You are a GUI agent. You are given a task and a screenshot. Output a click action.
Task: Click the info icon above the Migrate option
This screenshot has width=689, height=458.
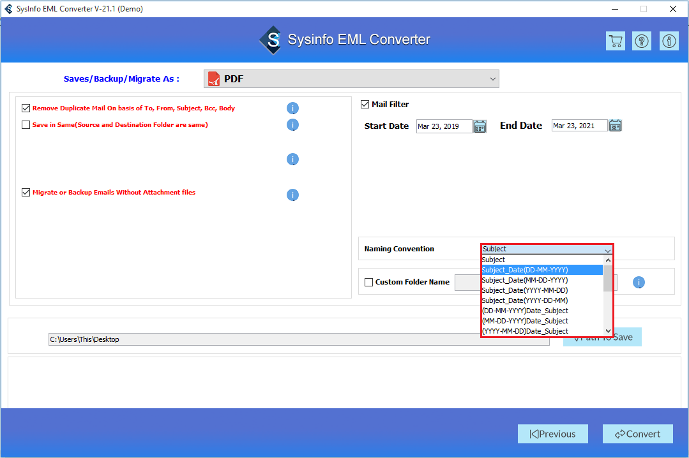292,159
